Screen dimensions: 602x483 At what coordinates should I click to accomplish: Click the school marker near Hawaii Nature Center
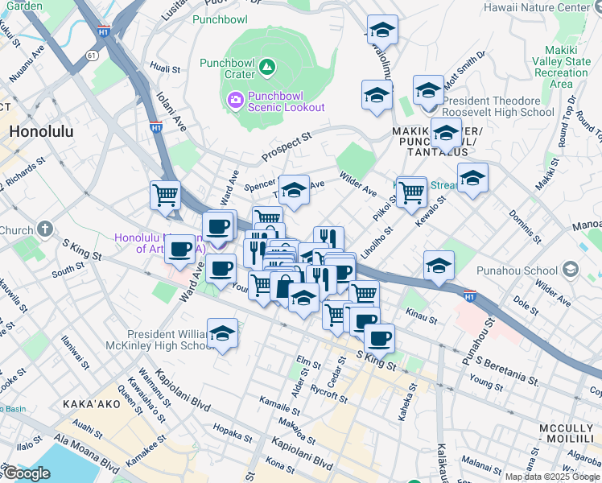(x=382, y=31)
